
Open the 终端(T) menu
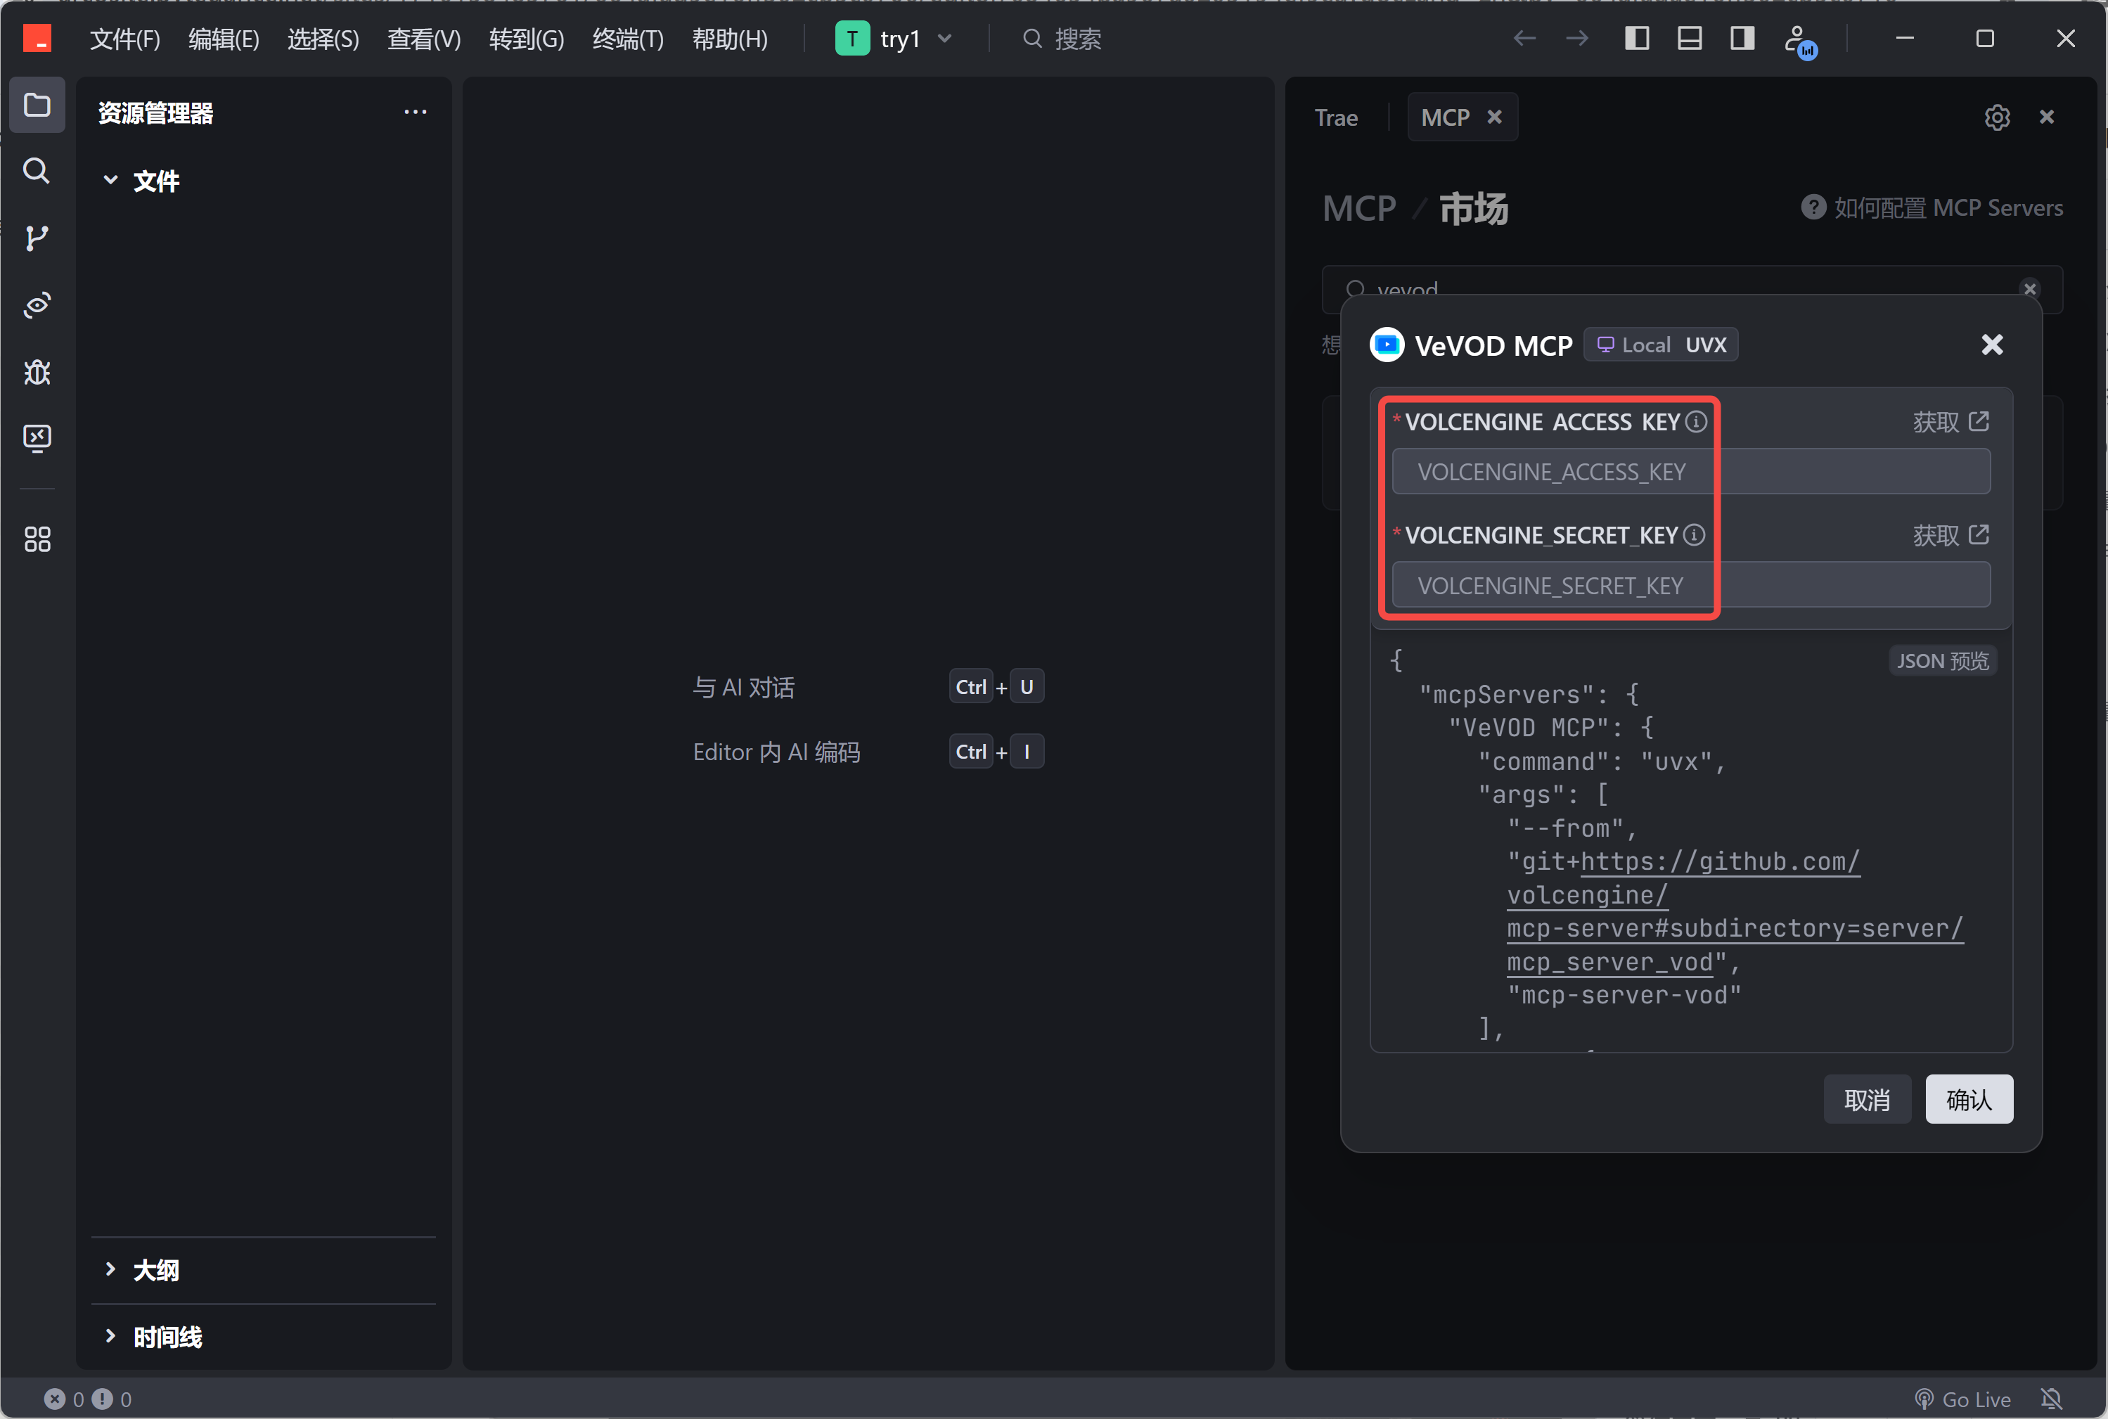coord(628,39)
